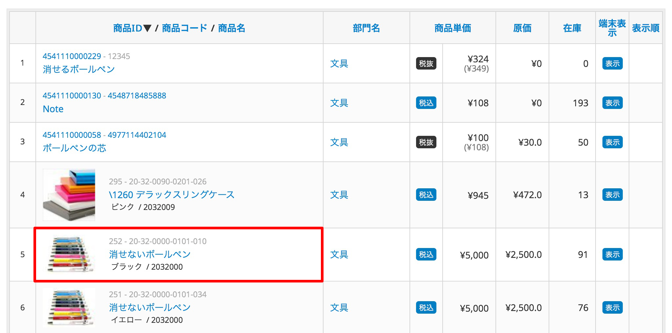
Task: Open product ID 4541110000130 link
Action: [x=72, y=95]
